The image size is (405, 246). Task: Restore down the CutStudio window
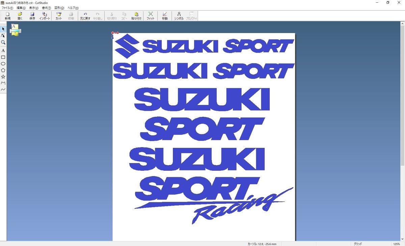point(388,3)
